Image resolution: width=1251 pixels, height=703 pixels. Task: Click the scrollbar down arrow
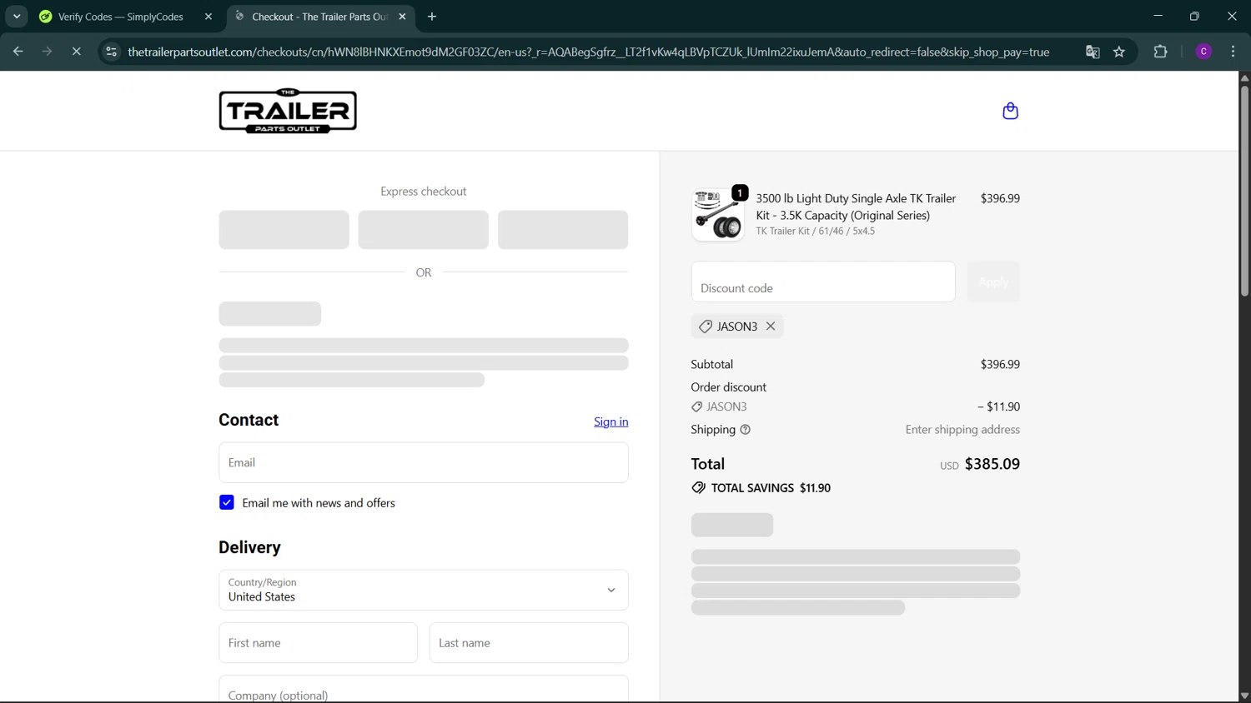point(1244,696)
